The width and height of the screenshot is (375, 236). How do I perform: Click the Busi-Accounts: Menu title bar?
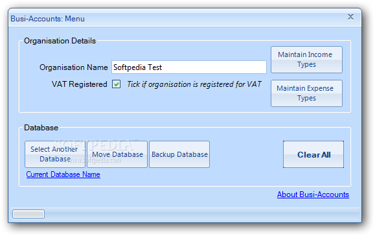click(177, 18)
